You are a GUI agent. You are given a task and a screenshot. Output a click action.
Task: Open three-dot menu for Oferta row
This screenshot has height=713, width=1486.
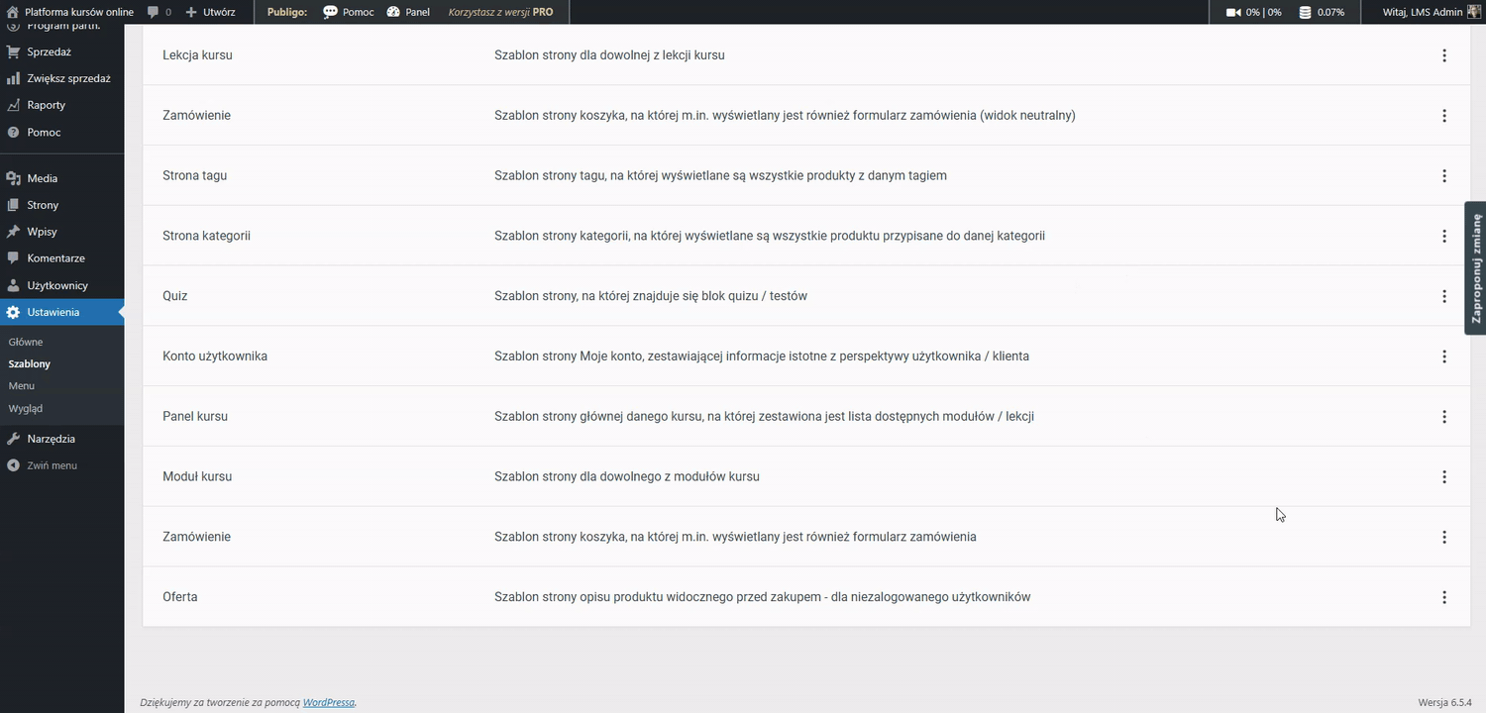tap(1443, 597)
